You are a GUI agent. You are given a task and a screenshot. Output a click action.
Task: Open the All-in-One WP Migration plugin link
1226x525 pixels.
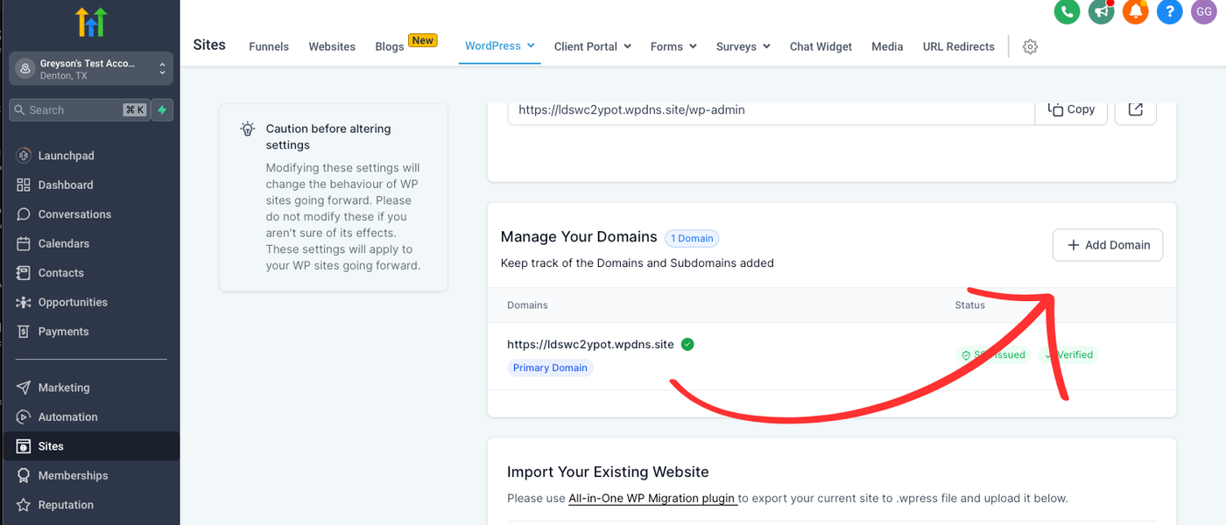[x=652, y=498]
